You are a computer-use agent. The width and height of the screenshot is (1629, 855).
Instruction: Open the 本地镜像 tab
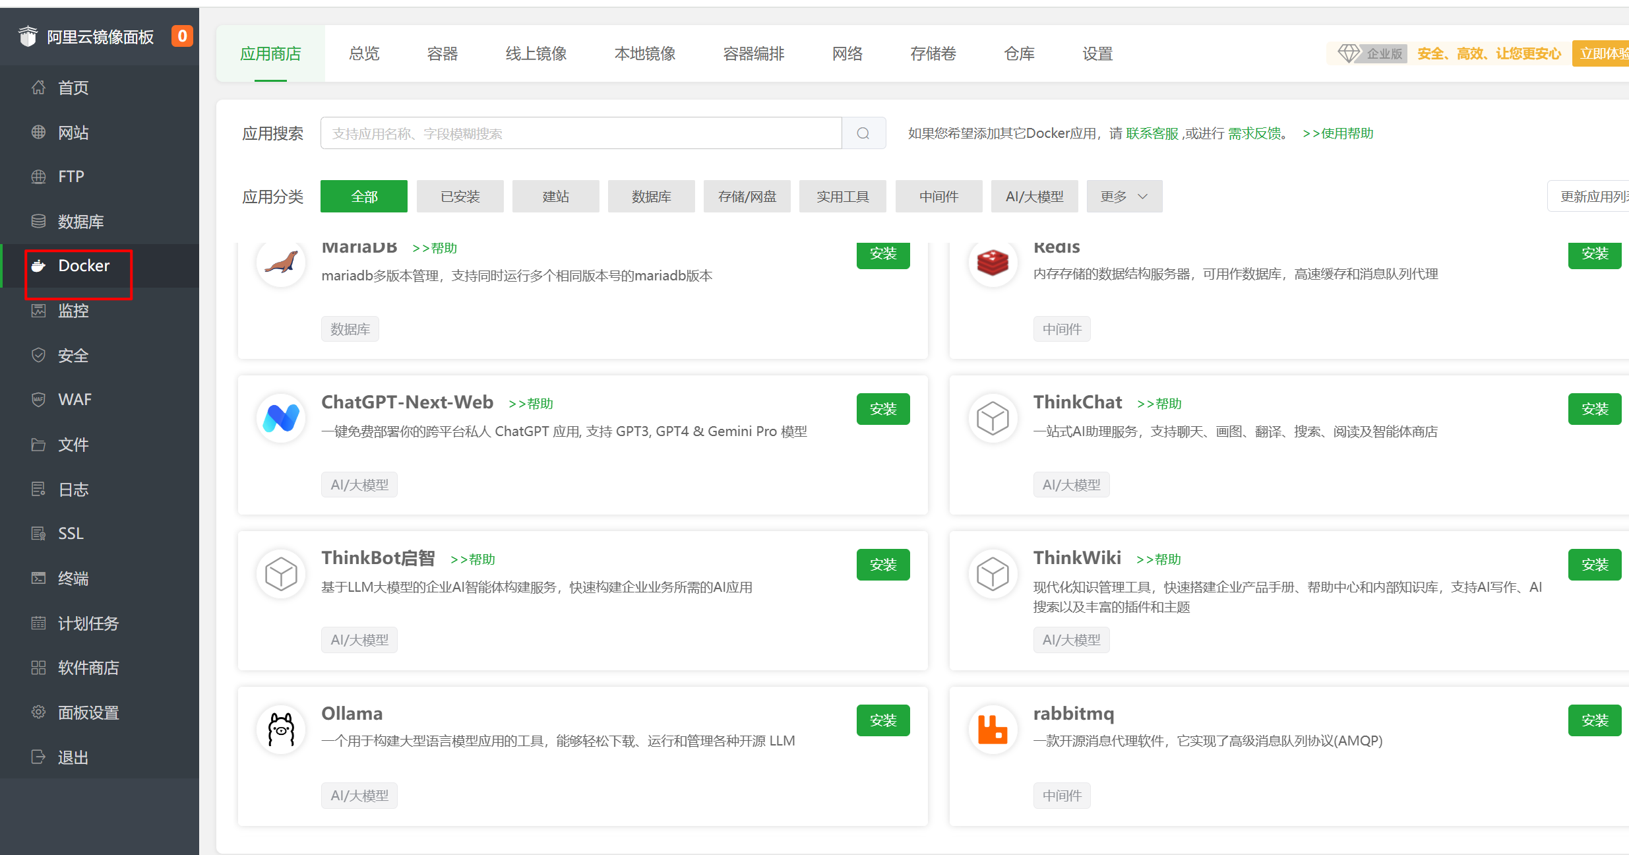click(x=644, y=54)
